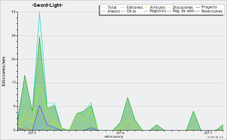Click the Ediciones/mes axis label
The image size is (227, 140).
tap(3, 71)
